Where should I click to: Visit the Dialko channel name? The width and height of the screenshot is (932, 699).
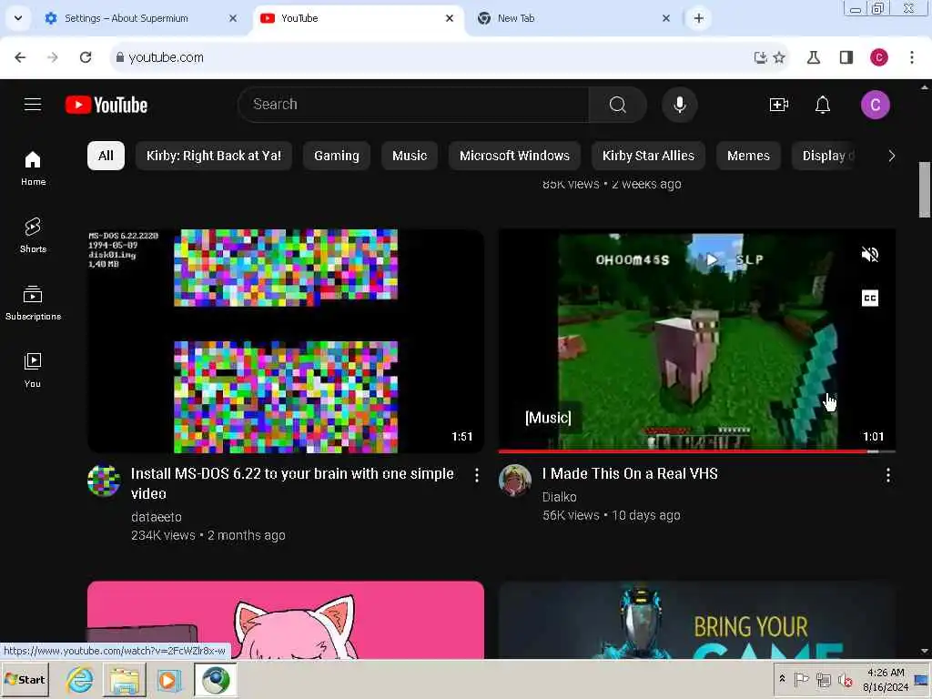(x=560, y=496)
